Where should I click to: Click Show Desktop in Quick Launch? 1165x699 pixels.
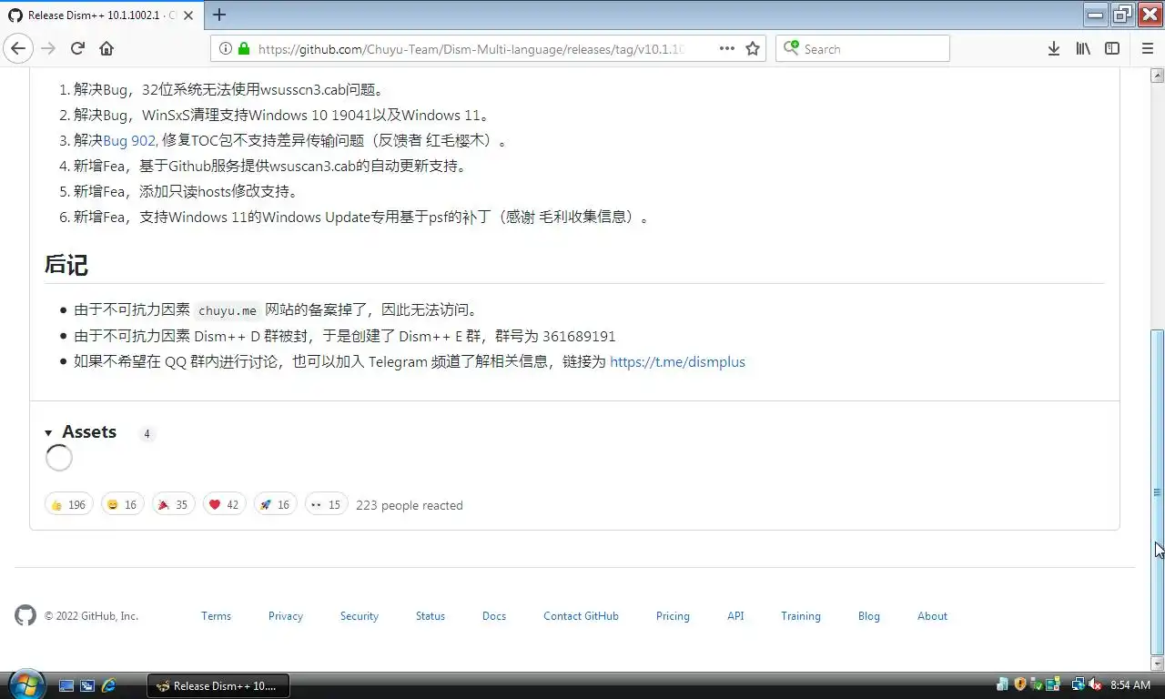(66, 685)
